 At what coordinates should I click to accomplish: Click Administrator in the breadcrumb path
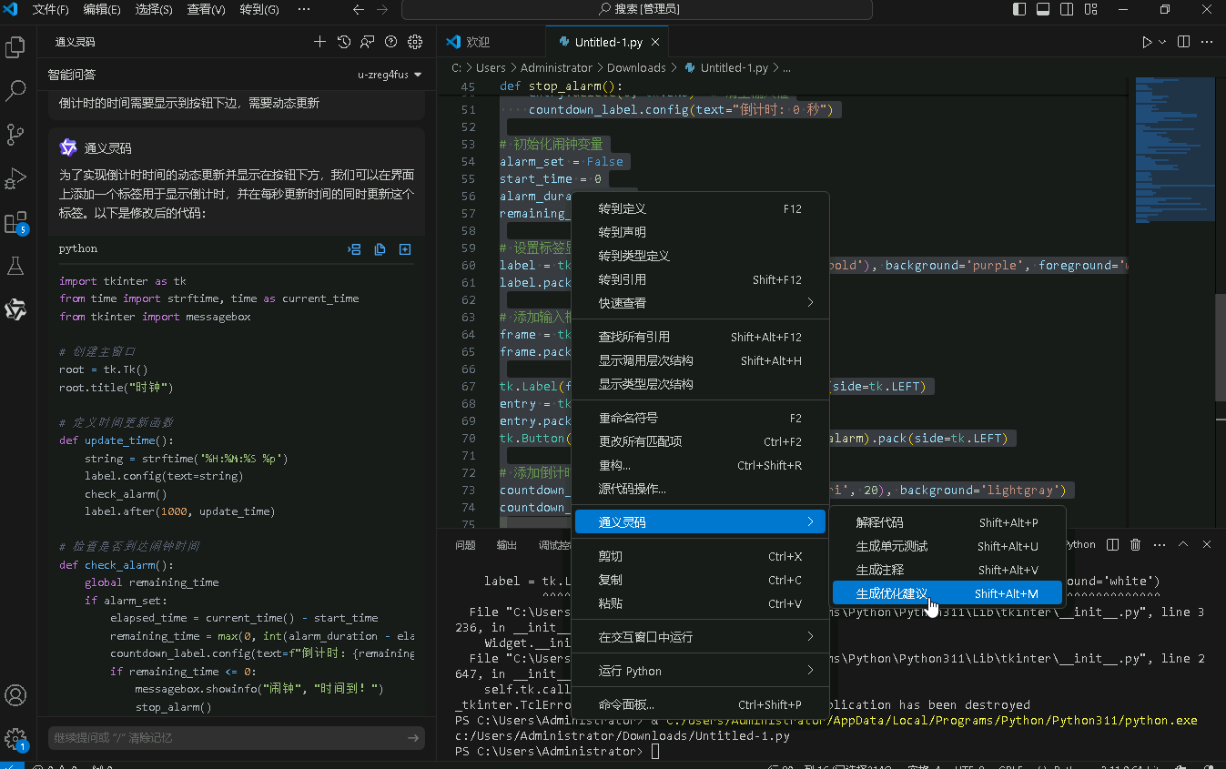pos(556,67)
